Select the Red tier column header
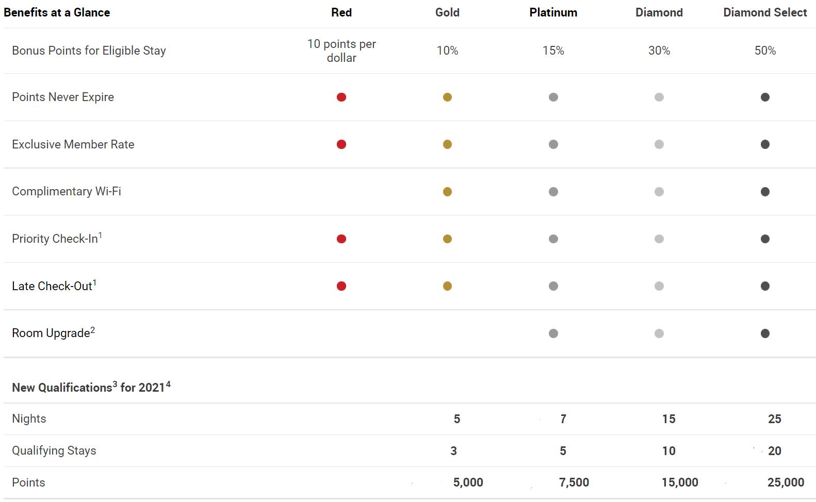 pos(341,12)
